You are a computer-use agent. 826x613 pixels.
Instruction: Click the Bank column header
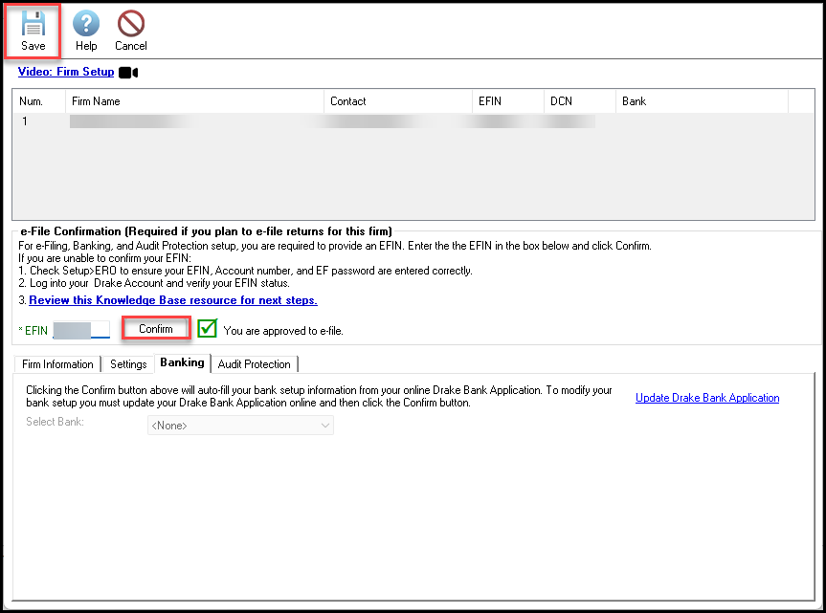[x=702, y=101]
